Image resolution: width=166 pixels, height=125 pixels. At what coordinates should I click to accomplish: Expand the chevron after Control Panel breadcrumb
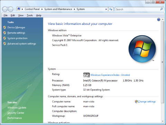[x=42, y=9]
